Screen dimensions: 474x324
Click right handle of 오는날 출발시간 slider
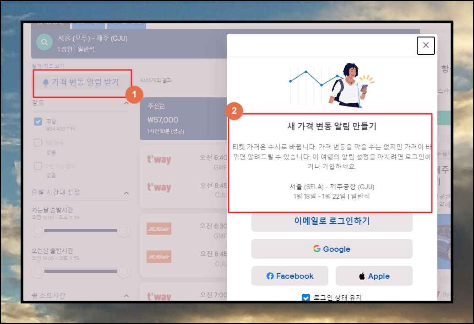tap(124, 271)
